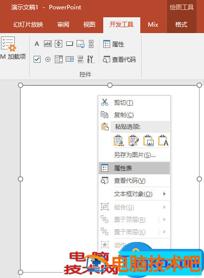Open the Mix tab
Image resolution: width=204 pixels, height=278 pixels.
click(153, 25)
